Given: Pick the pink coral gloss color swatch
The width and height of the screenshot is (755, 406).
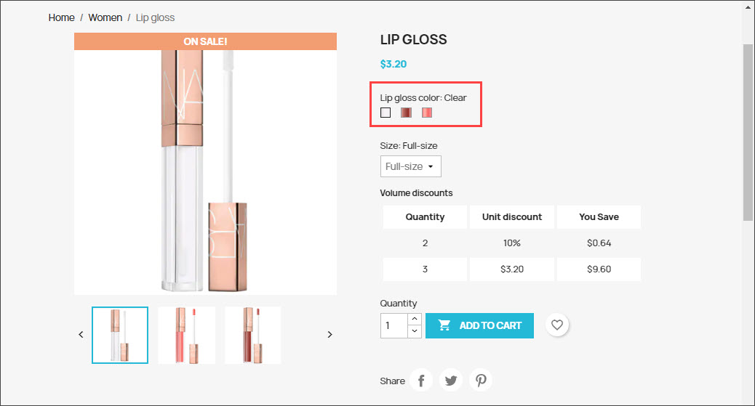Looking at the screenshot, I should tap(427, 113).
